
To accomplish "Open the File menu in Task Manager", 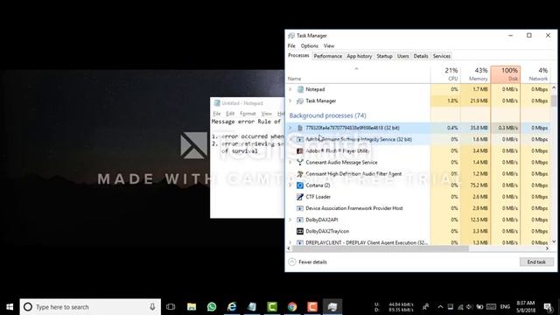I will (291, 45).
